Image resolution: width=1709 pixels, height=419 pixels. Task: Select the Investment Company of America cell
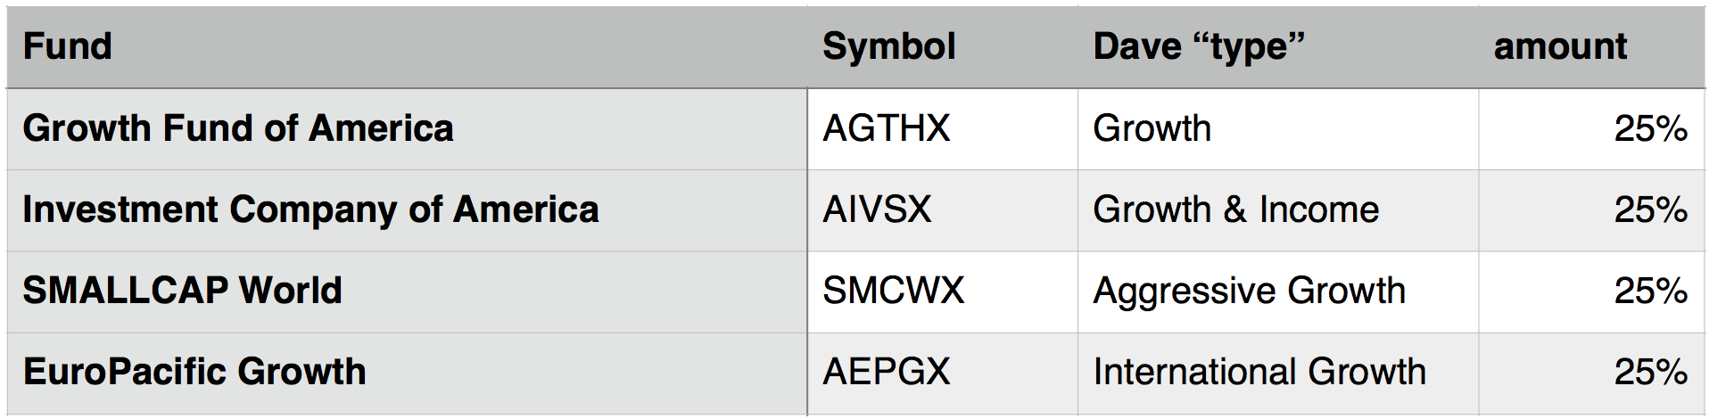click(407, 210)
